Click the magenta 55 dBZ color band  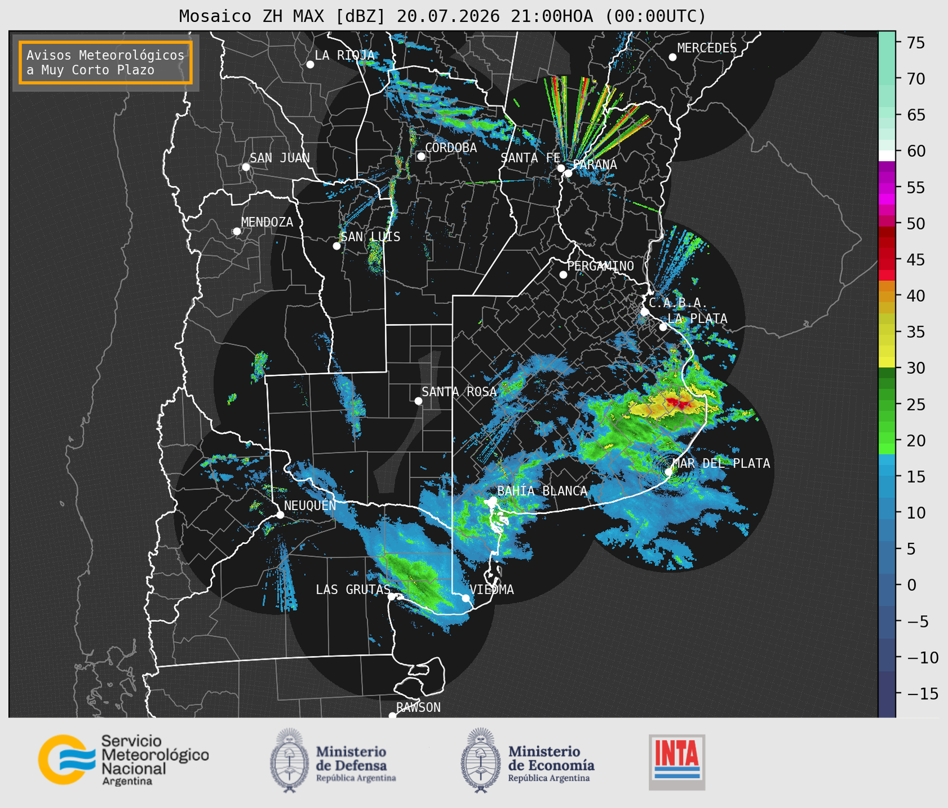coord(887,188)
